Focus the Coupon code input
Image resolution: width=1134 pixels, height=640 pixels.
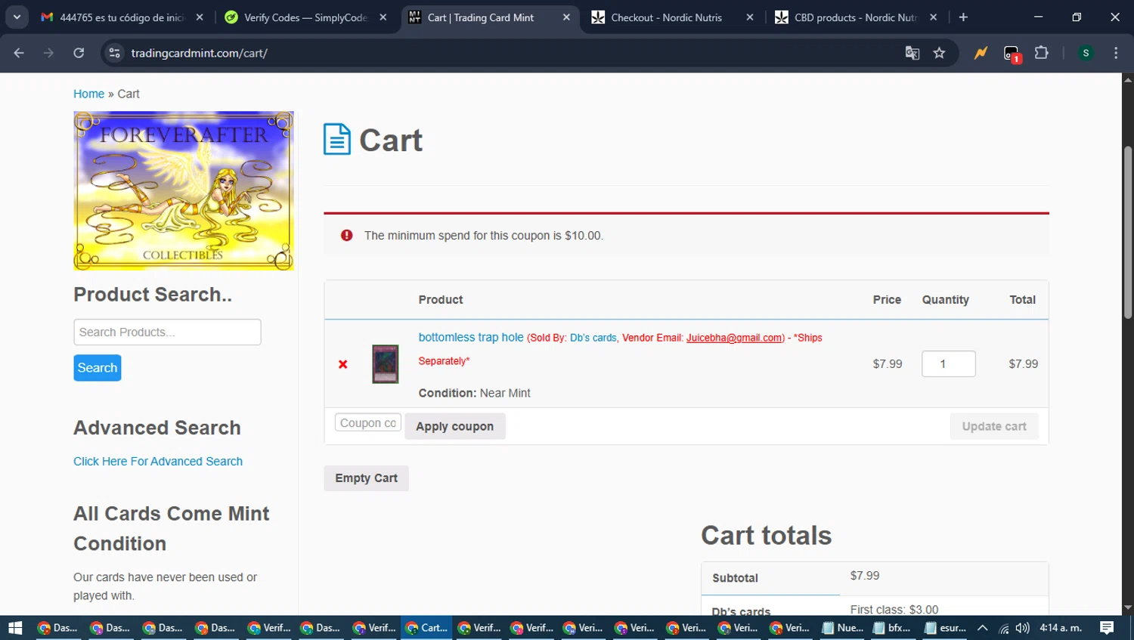pyautogui.click(x=368, y=423)
